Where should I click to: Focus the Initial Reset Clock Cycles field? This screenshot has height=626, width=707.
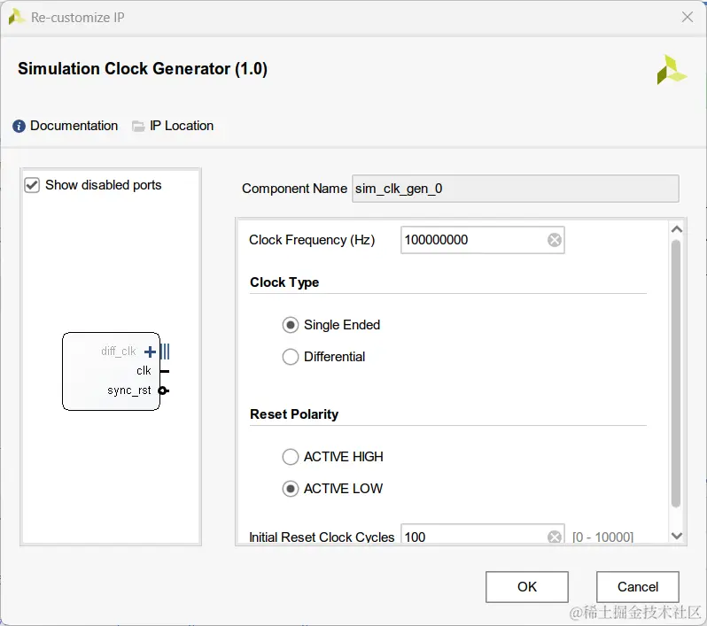[x=483, y=535]
